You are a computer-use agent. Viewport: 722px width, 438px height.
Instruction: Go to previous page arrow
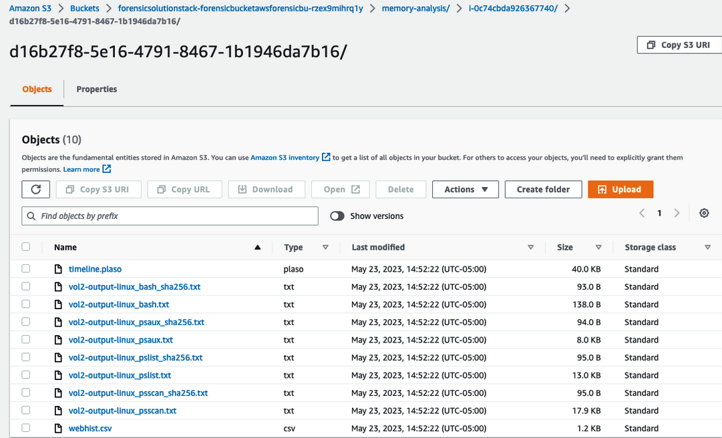[x=642, y=213]
